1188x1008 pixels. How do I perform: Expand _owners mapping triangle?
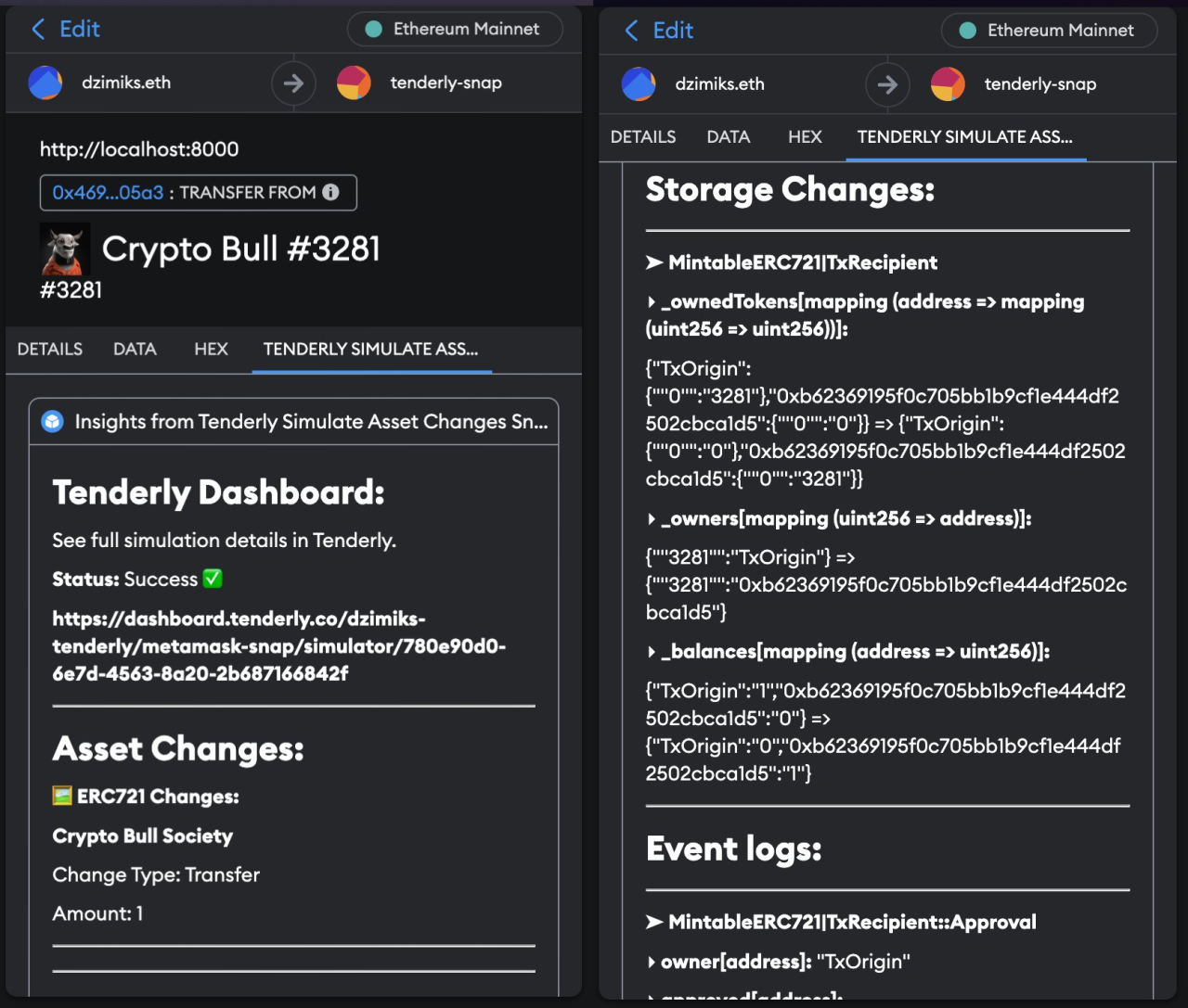[x=652, y=519]
